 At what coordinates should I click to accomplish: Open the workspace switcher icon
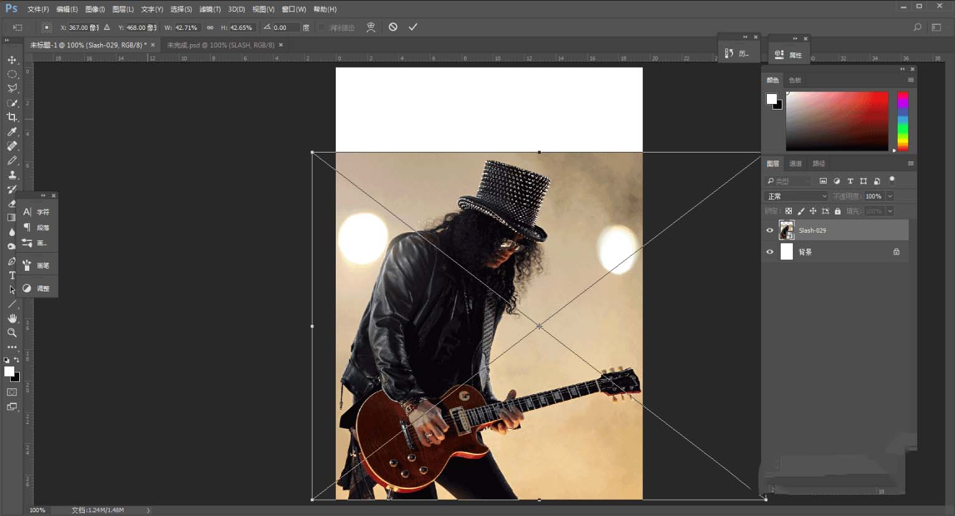click(x=936, y=27)
